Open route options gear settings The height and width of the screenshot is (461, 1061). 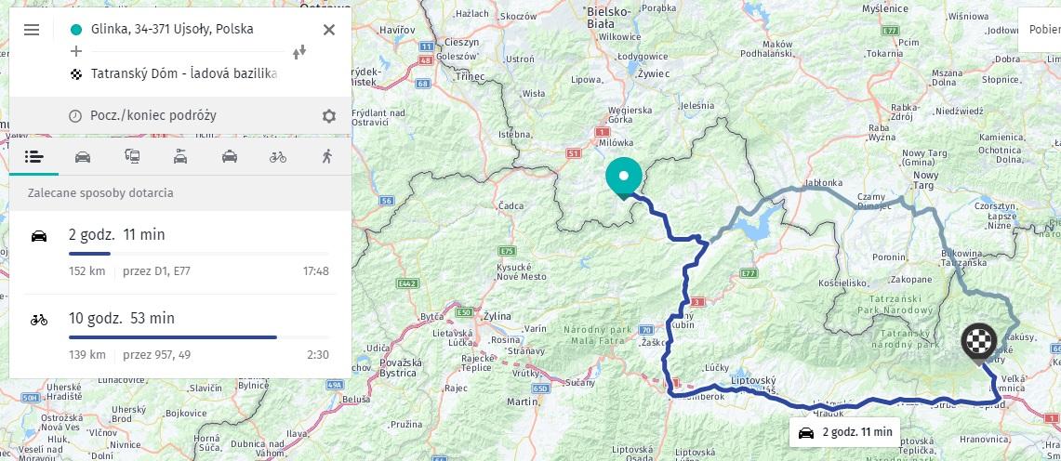click(328, 116)
